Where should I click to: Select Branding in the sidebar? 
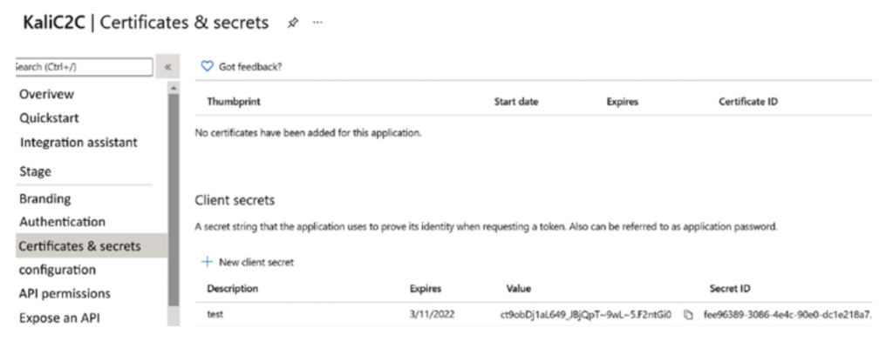click(45, 199)
